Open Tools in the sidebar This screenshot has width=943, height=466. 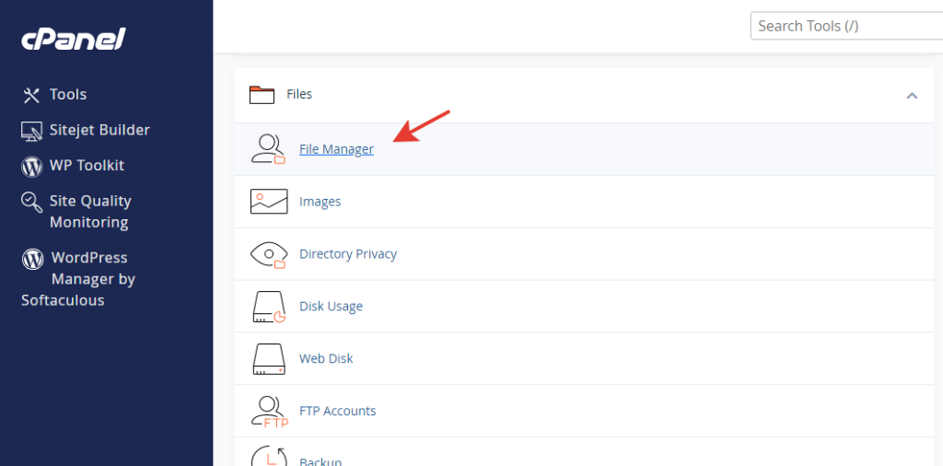click(x=68, y=95)
